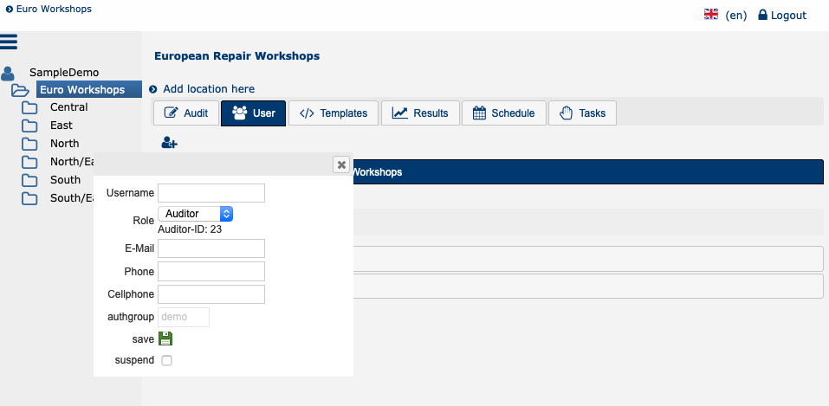The image size is (829, 406).
Task: Open the Schedule tab
Action: point(504,113)
